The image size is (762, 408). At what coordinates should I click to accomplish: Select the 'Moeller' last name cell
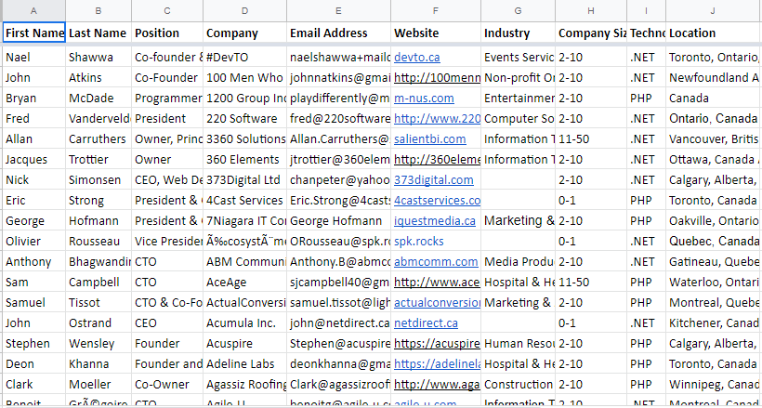[99, 384]
